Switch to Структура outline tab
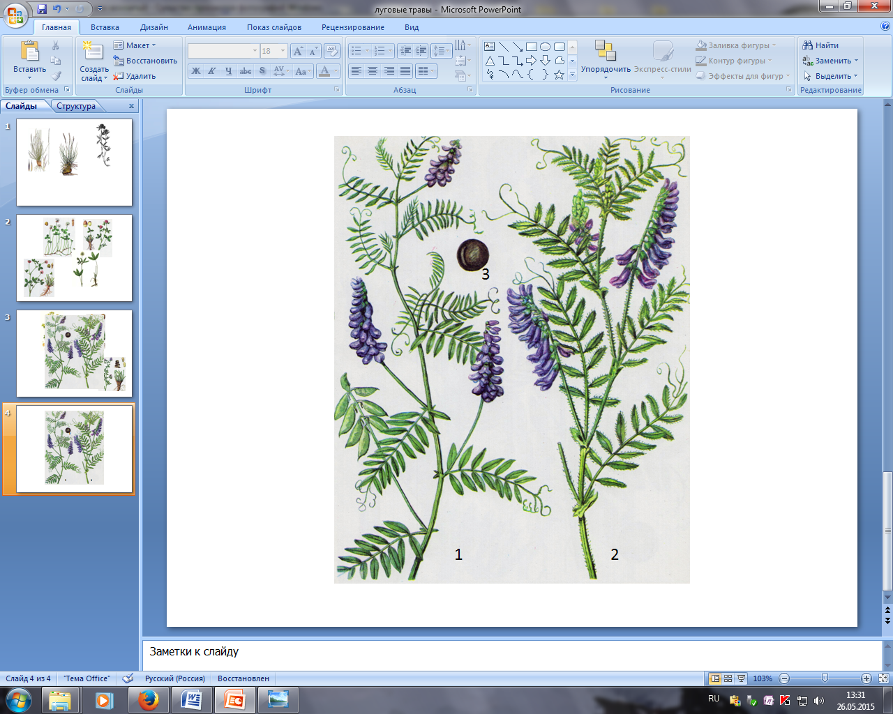 76,106
